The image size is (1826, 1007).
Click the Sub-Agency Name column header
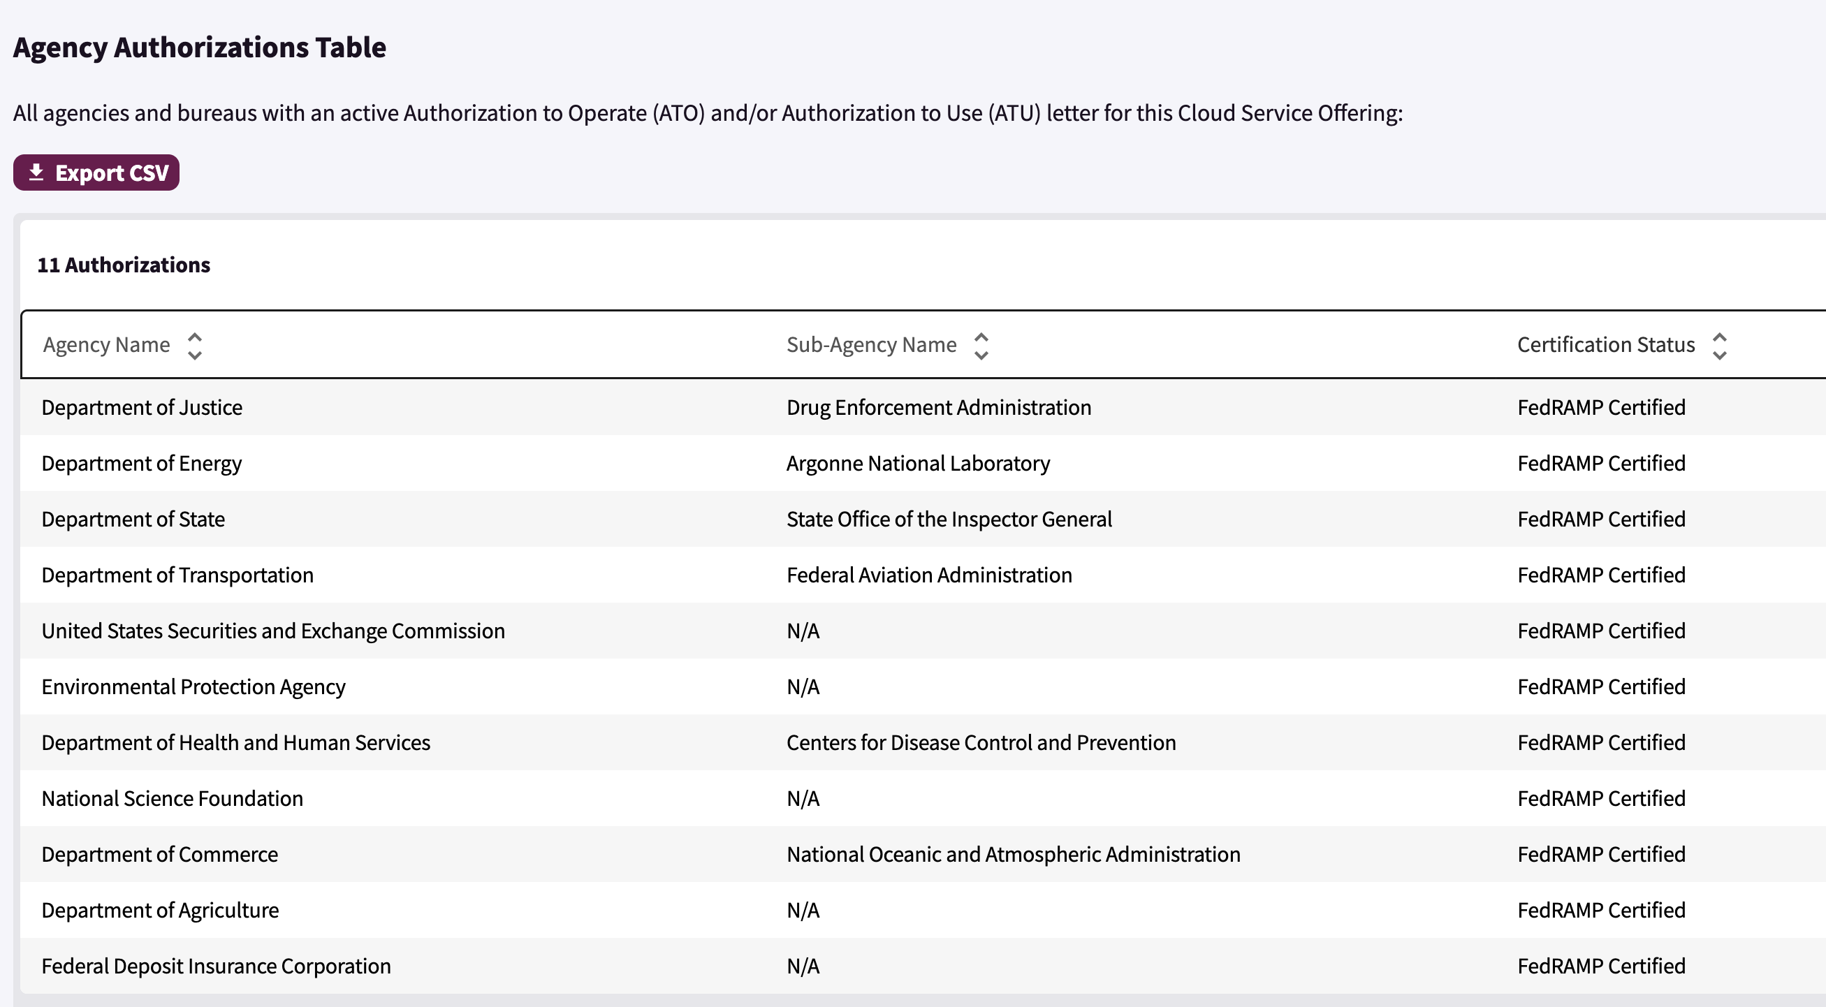pyautogui.click(x=872, y=345)
